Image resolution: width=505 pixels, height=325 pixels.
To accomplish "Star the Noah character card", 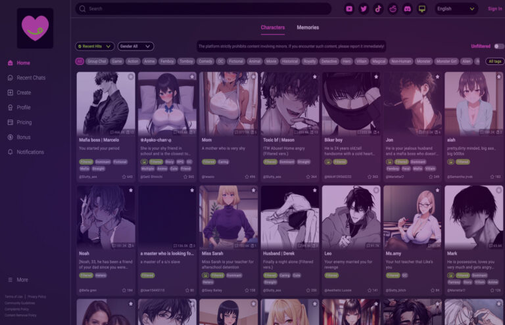I will pos(131,190).
